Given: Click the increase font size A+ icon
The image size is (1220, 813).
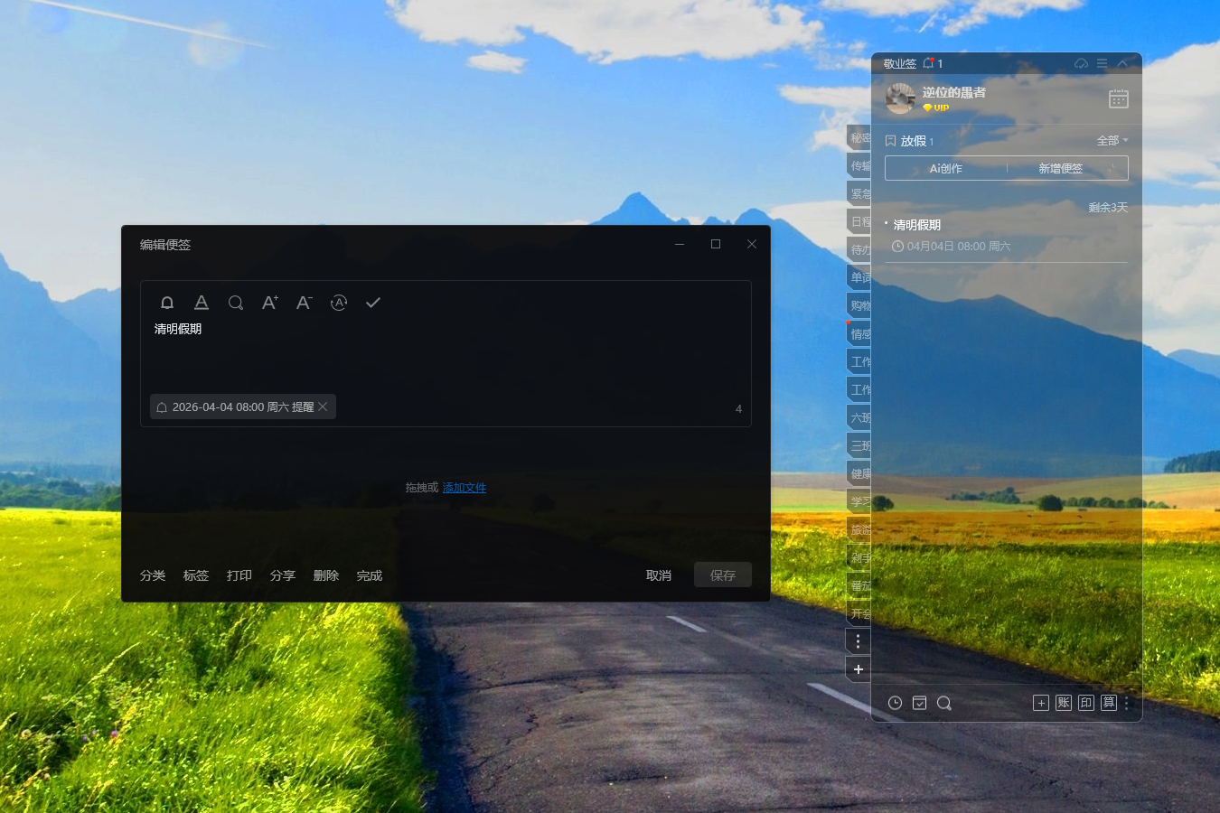Looking at the screenshot, I should coord(269,303).
